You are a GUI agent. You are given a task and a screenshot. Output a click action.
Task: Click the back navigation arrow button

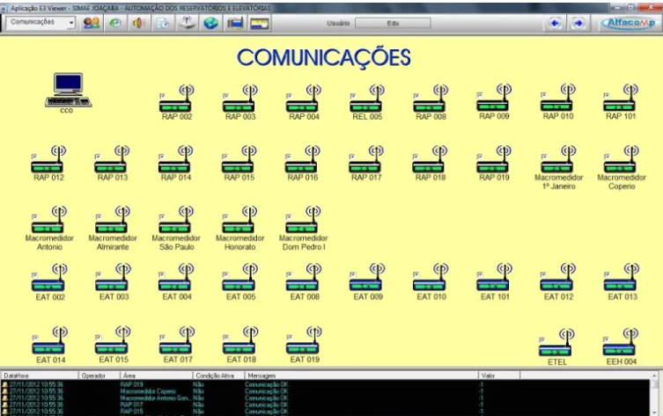(x=556, y=22)
